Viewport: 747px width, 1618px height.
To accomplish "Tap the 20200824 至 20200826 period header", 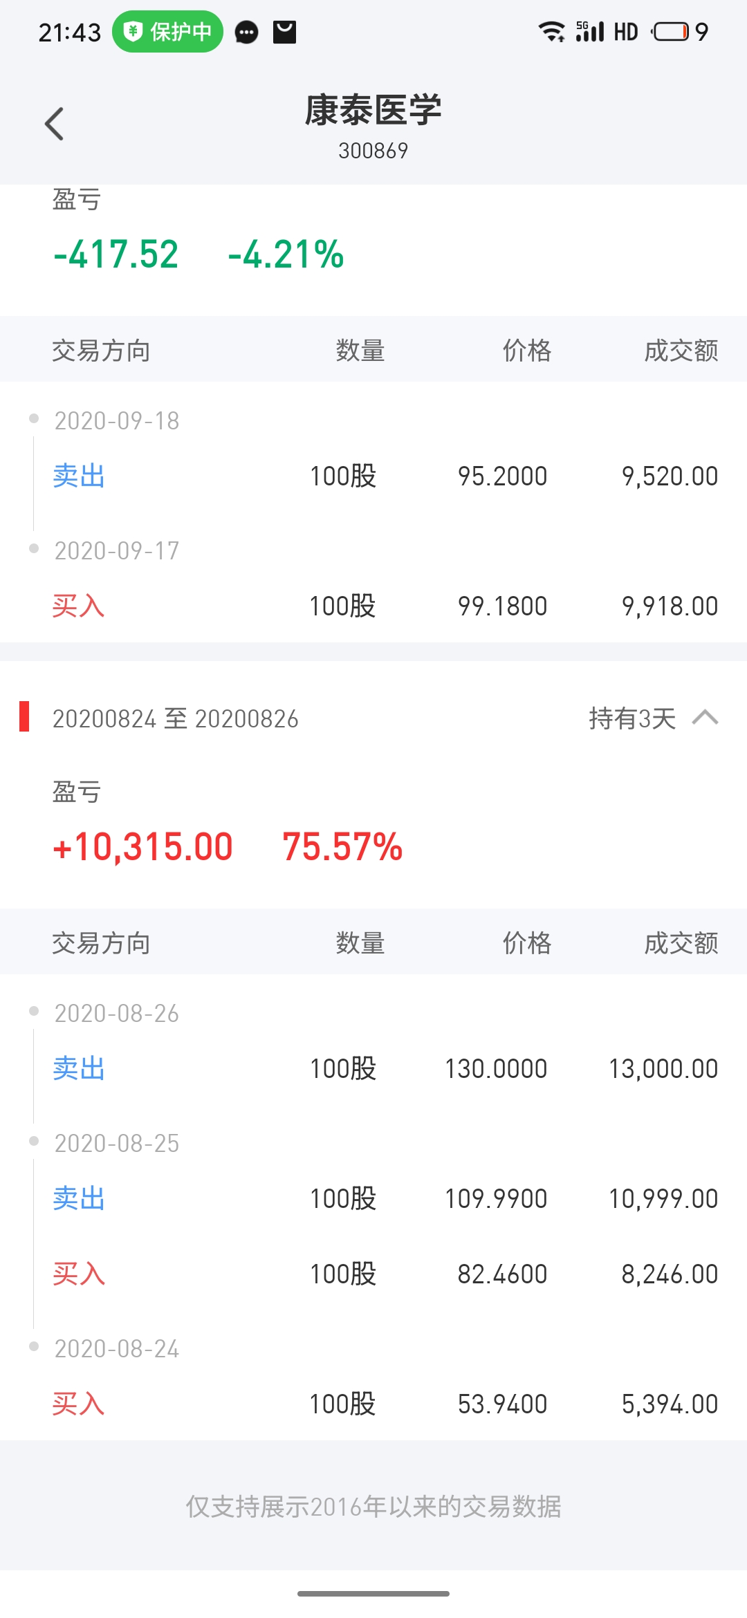I will (176, 719).
